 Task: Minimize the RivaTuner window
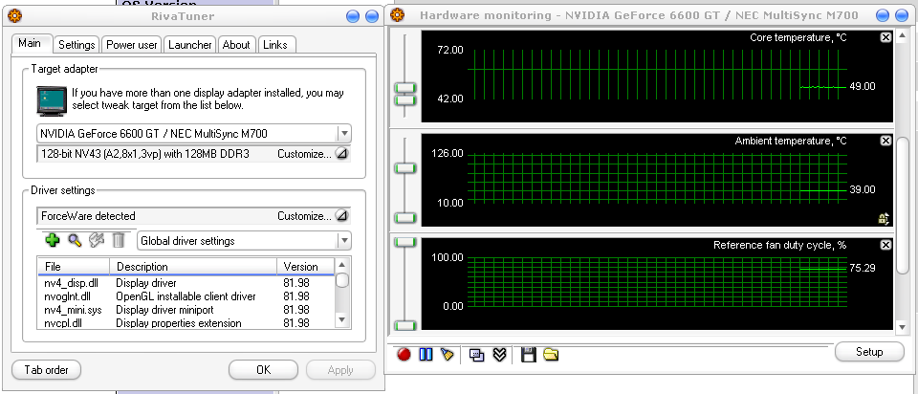coord(353,16)
